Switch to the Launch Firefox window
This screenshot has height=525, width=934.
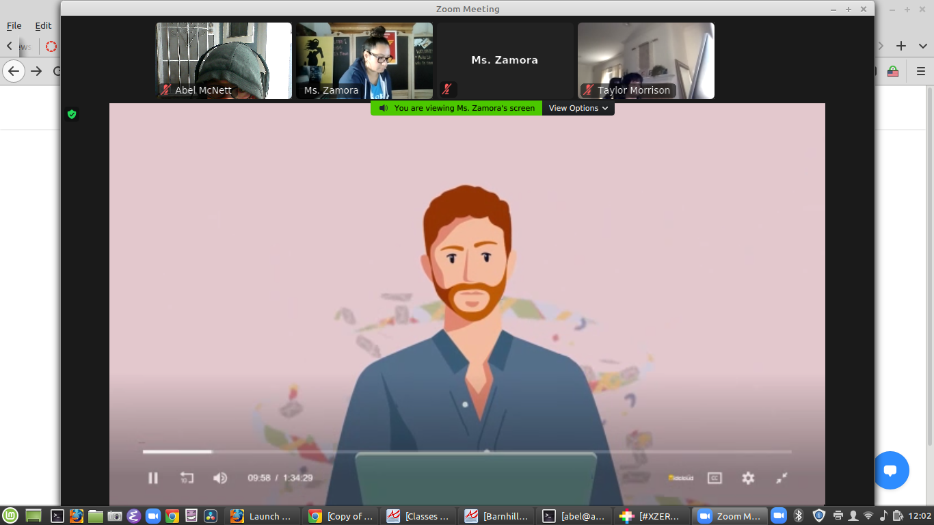point(263,516)
